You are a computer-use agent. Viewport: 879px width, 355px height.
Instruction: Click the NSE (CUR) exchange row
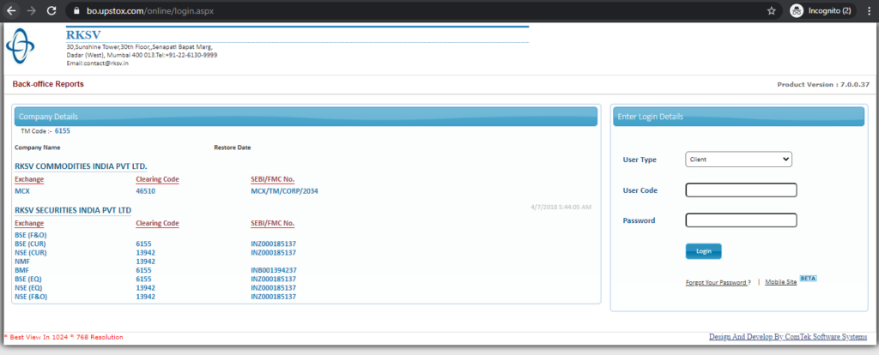click(30, 253)
